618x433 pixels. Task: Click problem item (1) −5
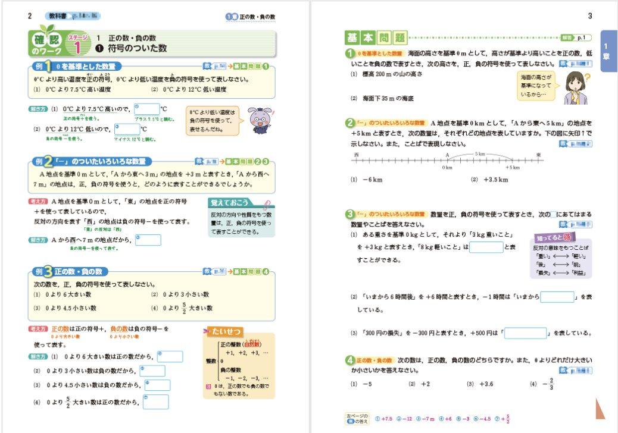tap(361, 384)
